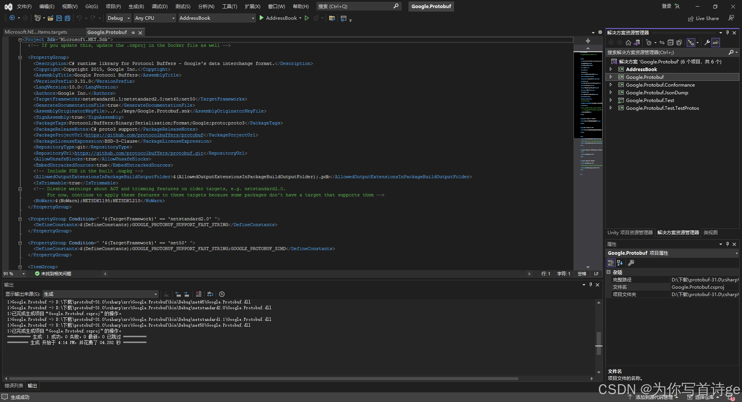Click 选择仓库 in status bar

[x=704, y=397]
